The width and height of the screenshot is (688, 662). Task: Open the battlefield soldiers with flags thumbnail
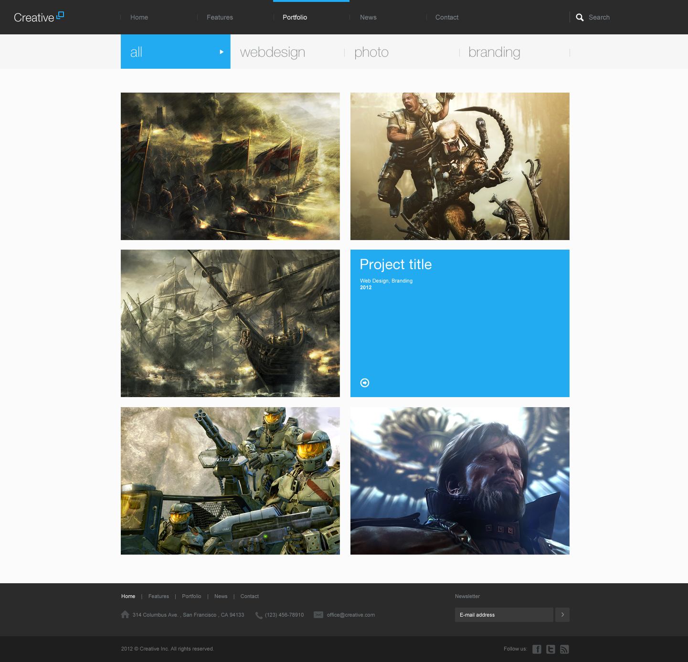[230, 166]
